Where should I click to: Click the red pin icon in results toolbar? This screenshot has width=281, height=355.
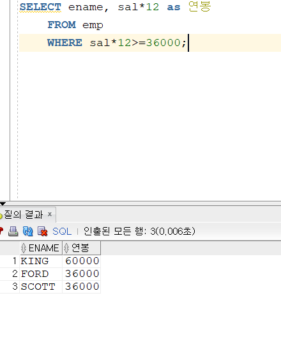pyautogui.click(x=1, y=231)
